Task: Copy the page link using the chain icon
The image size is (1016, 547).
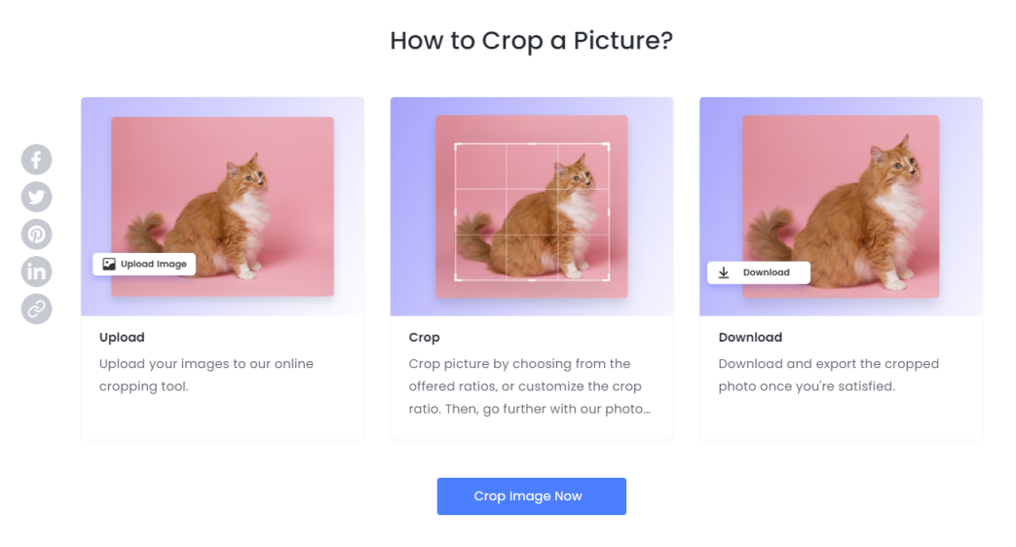Action: pyautogui.click(x=37, y=309)
